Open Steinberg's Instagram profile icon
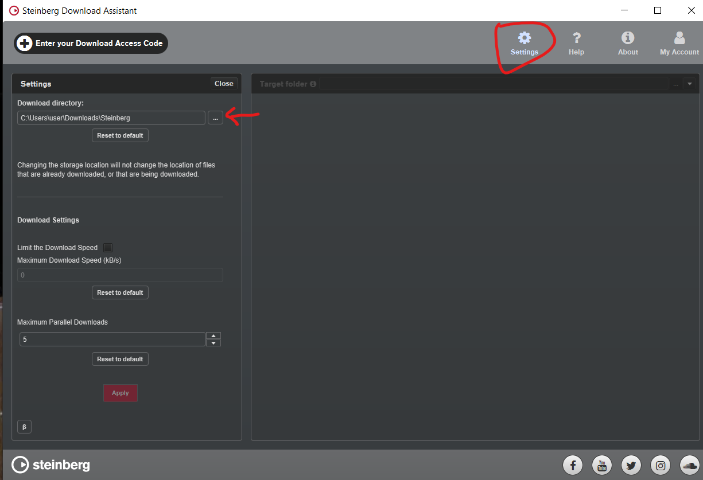 click(661, 465)
